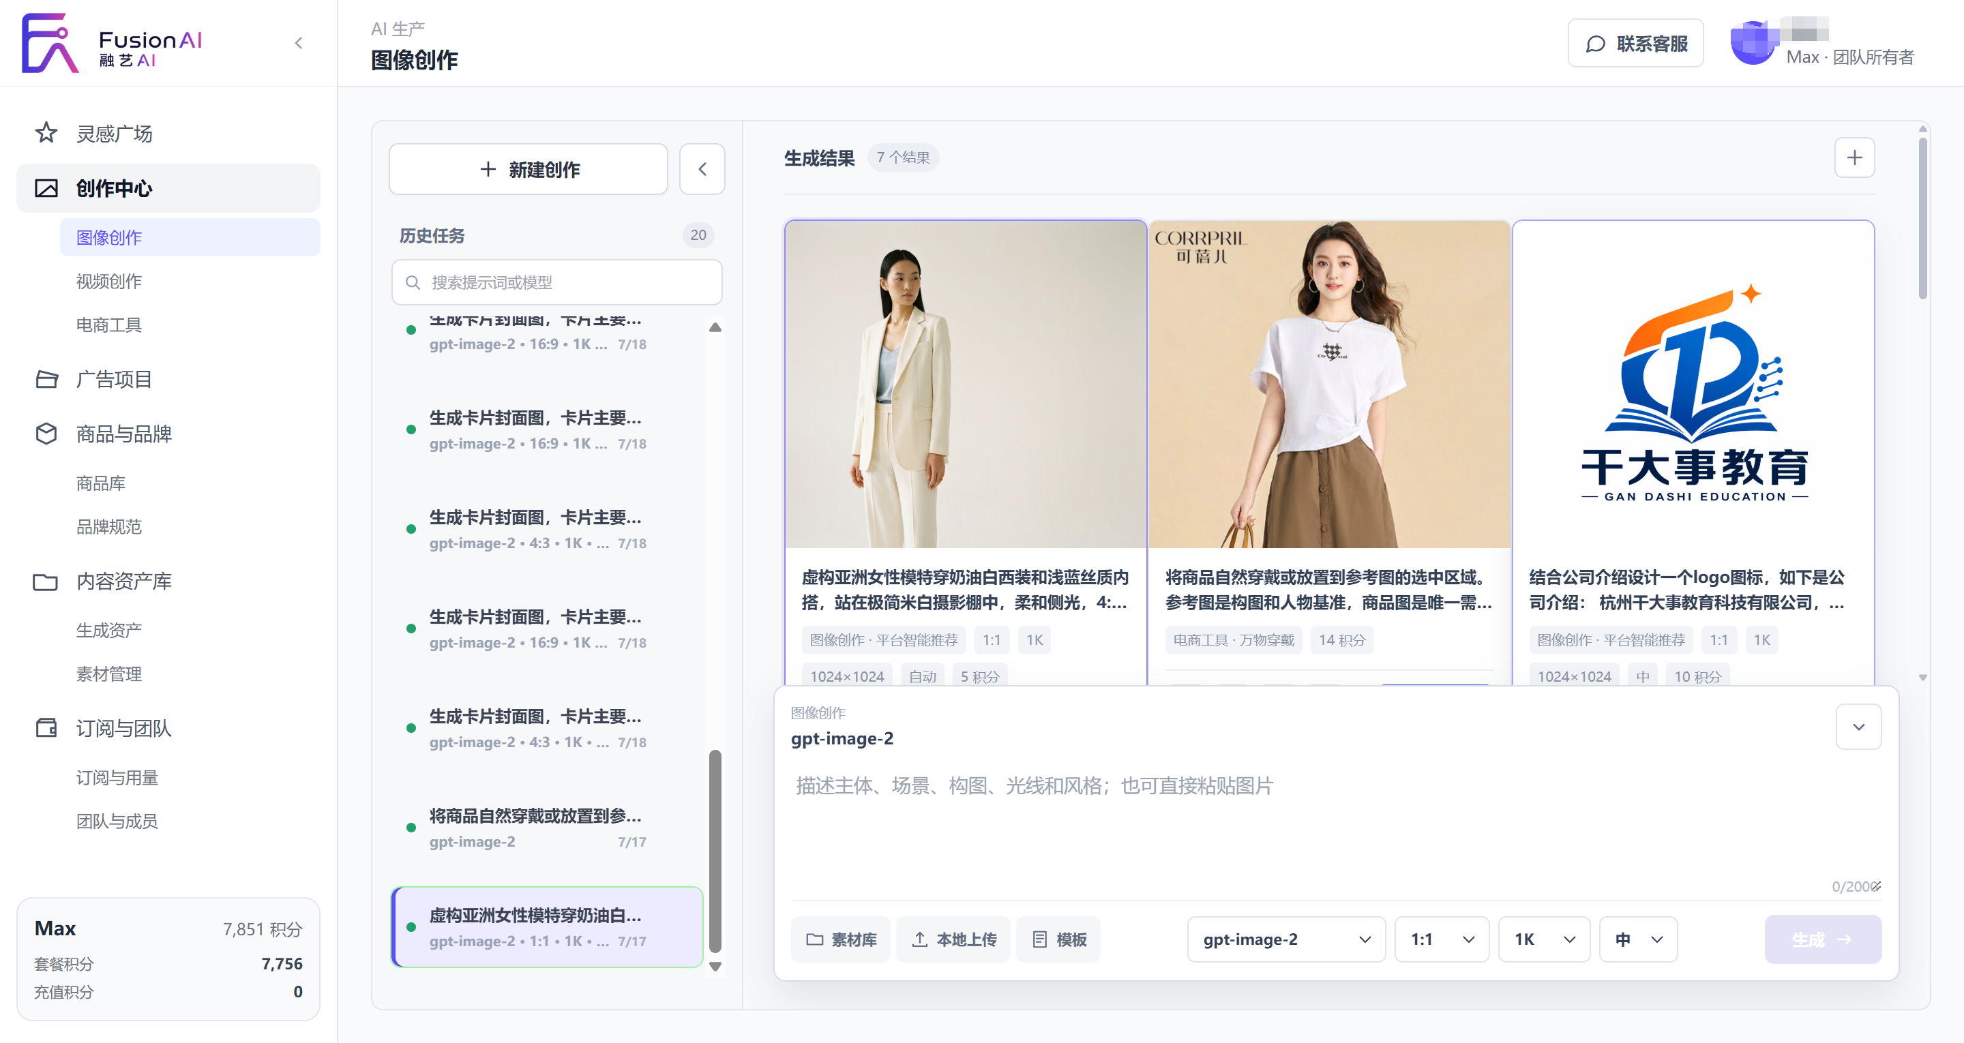
Task: Click the box icon beside 商品与品牌
Action: [46, 434]
